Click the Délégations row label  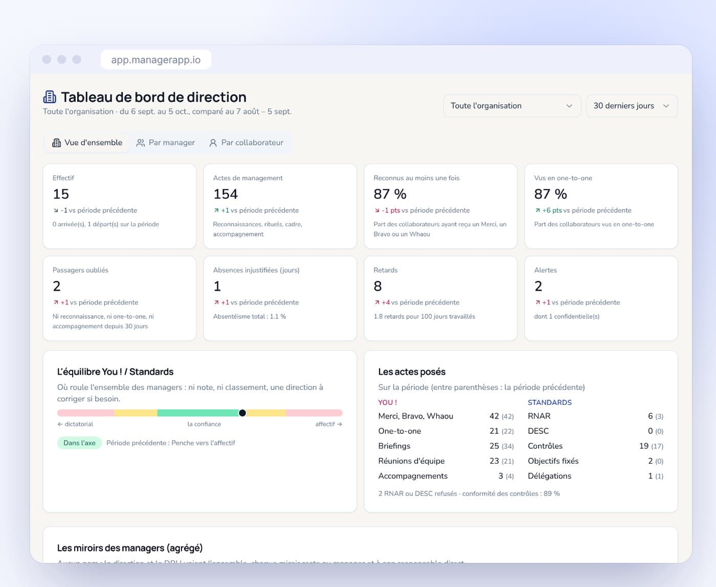pyautogui.click(x=550, y=476)
